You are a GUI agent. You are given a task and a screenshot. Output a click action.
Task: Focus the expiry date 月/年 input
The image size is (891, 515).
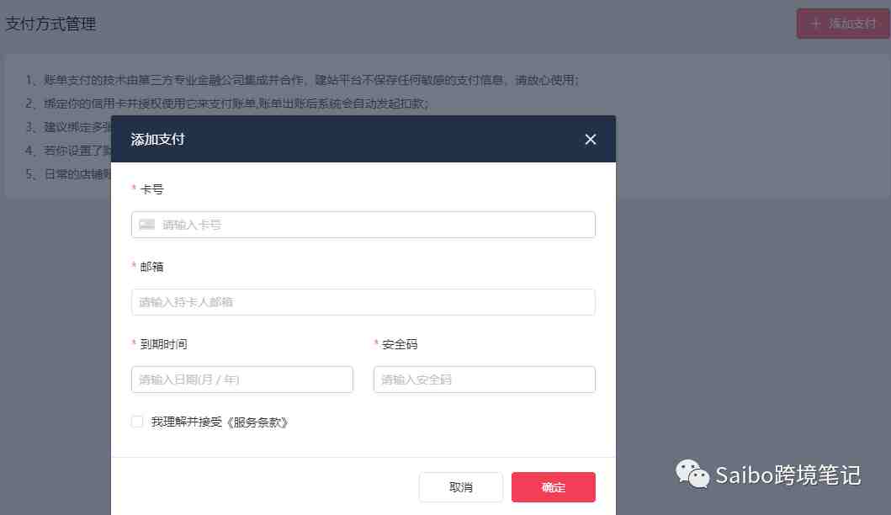(x=242, y=380)
